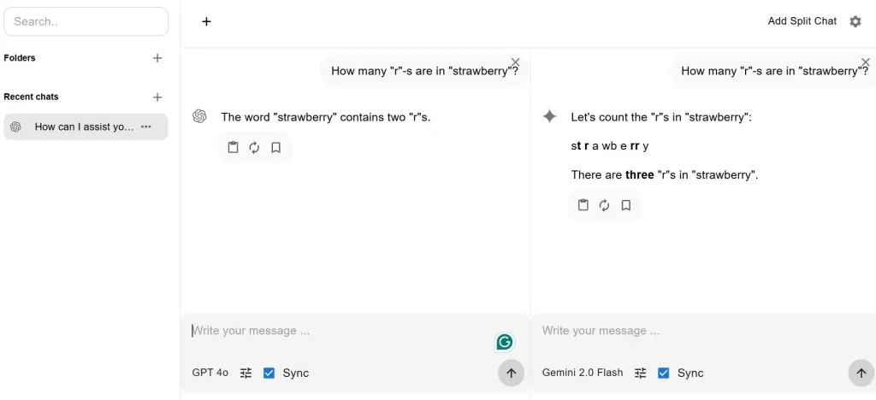Open the Gemini 2.0 Flash model selector
The height and width of the screenshot is (400, 876).
point(583,373)
